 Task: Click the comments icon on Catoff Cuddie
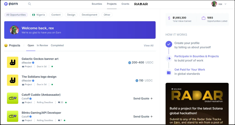click(59, 102)
